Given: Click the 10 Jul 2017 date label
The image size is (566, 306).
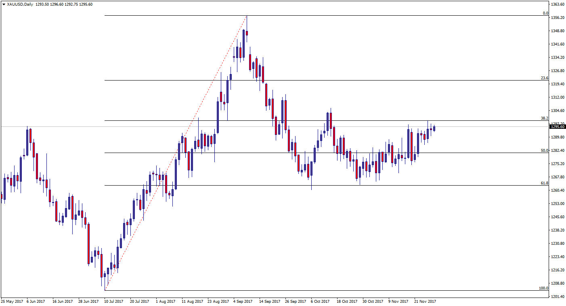Looking at the screenshot, I should coord(114,301).
